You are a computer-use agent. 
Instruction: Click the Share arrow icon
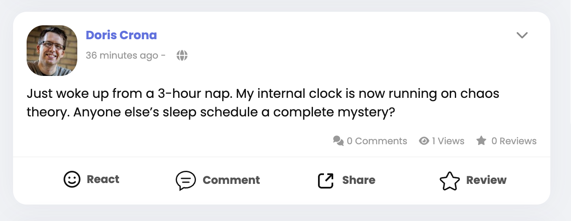click(x=326, y=181)
